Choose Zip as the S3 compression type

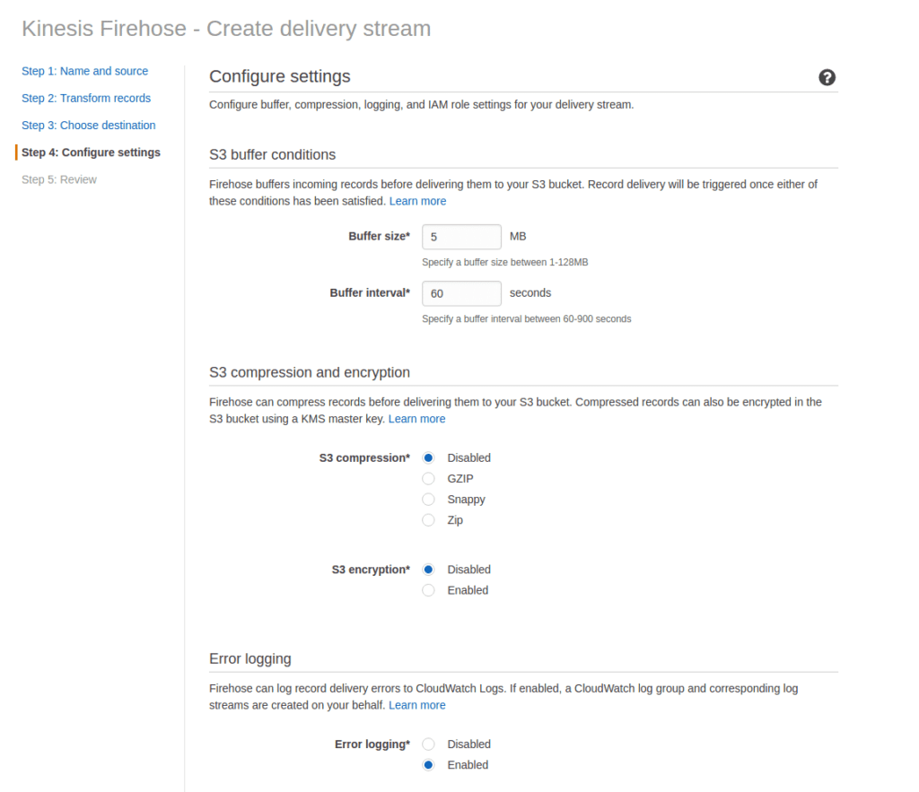coord(428,519)
